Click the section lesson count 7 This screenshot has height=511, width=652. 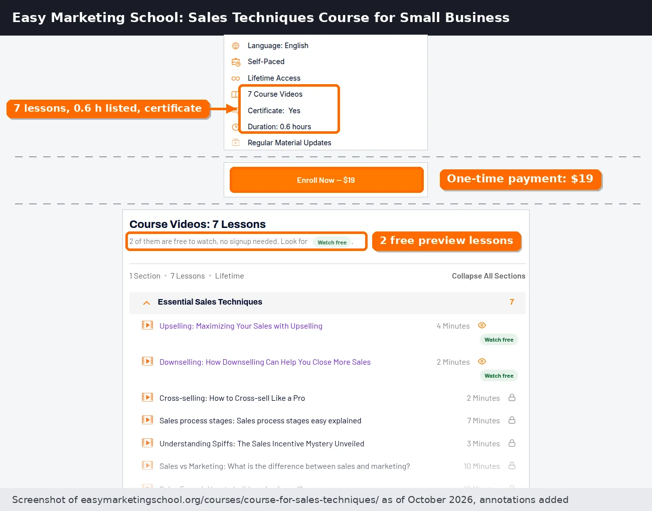(512, 302)
